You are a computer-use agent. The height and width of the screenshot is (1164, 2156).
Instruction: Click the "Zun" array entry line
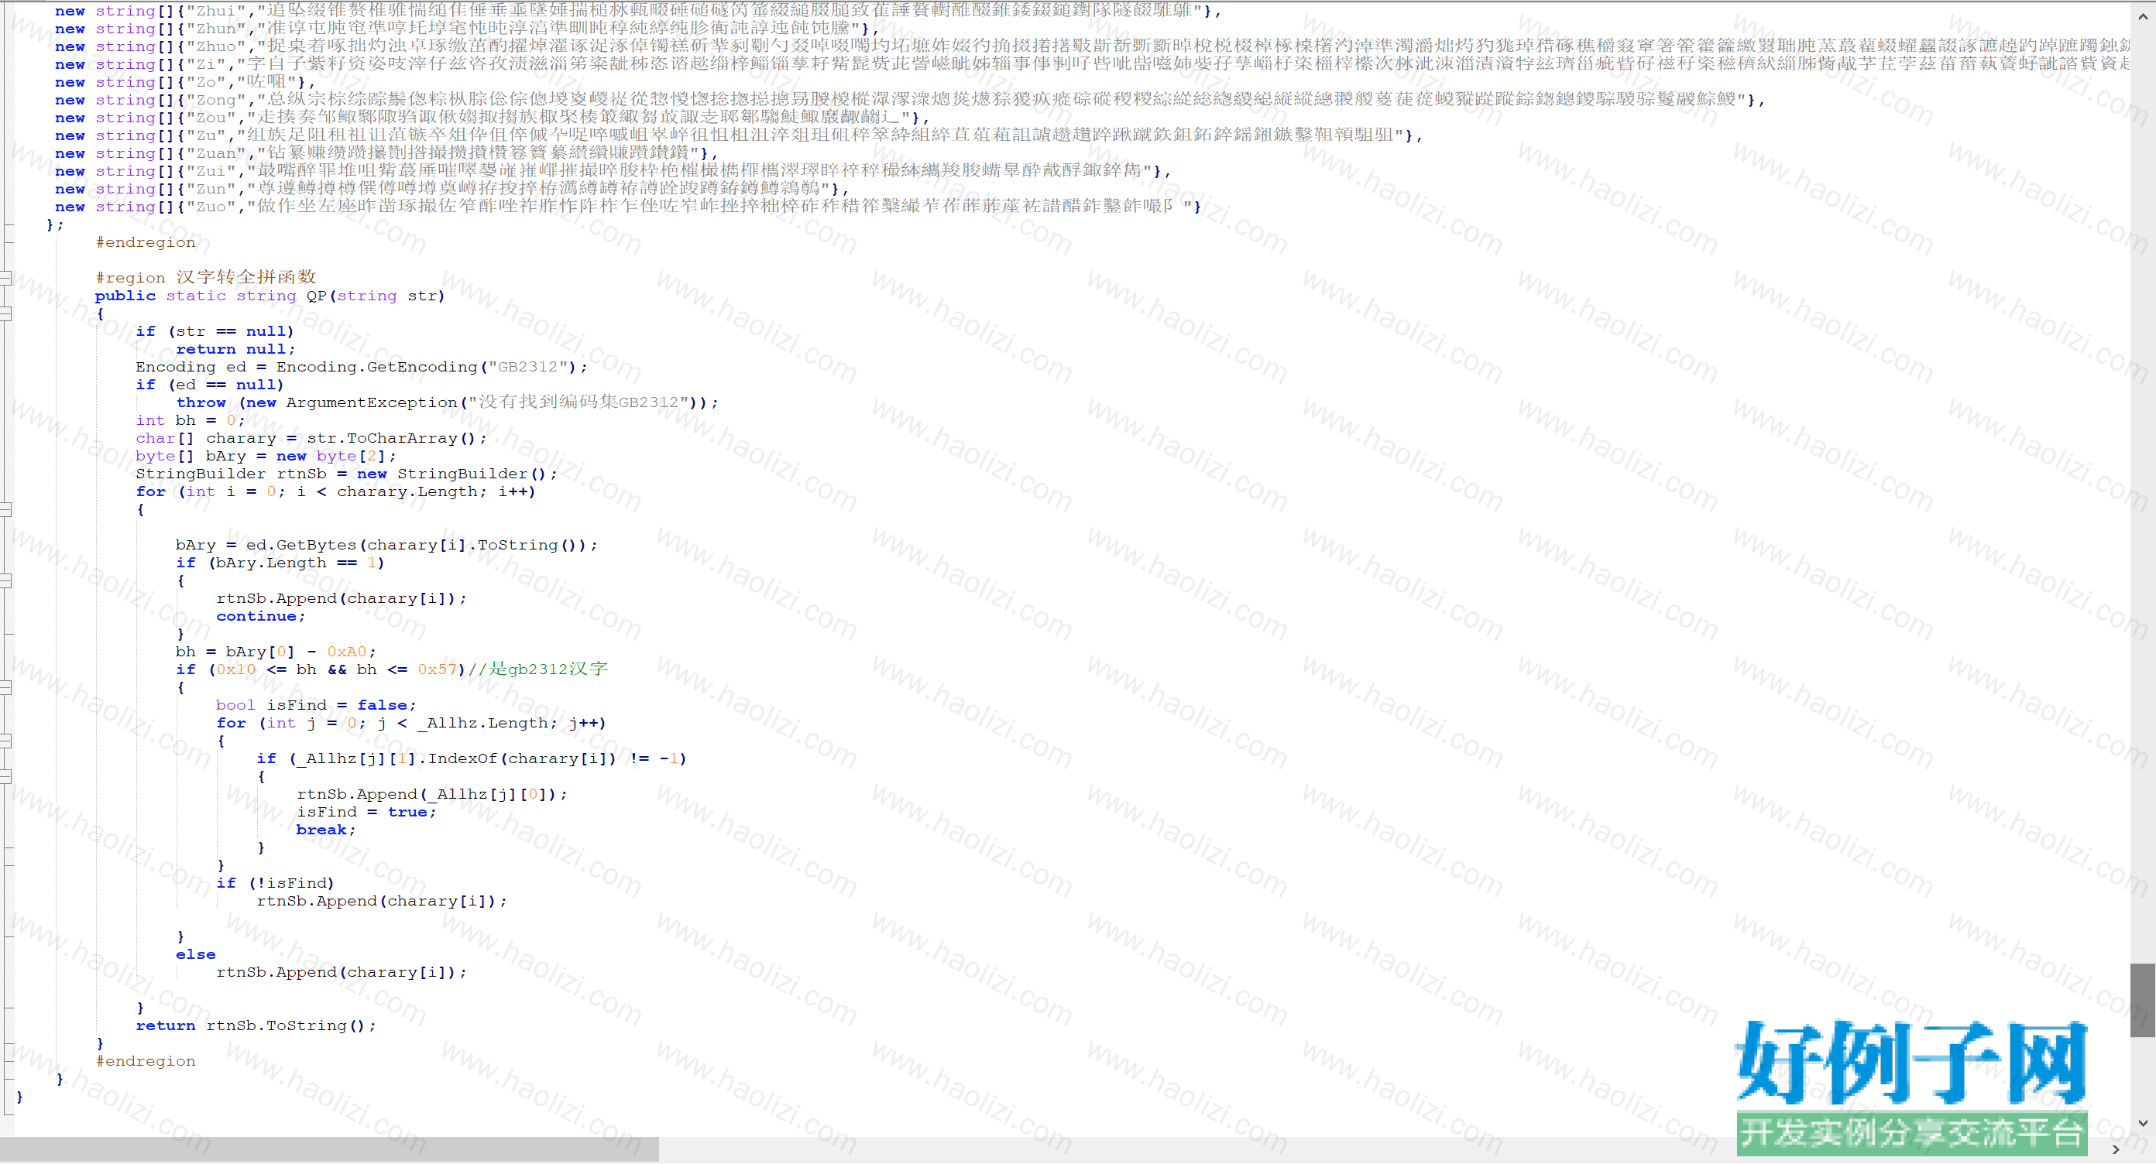[x=452, y=189]
